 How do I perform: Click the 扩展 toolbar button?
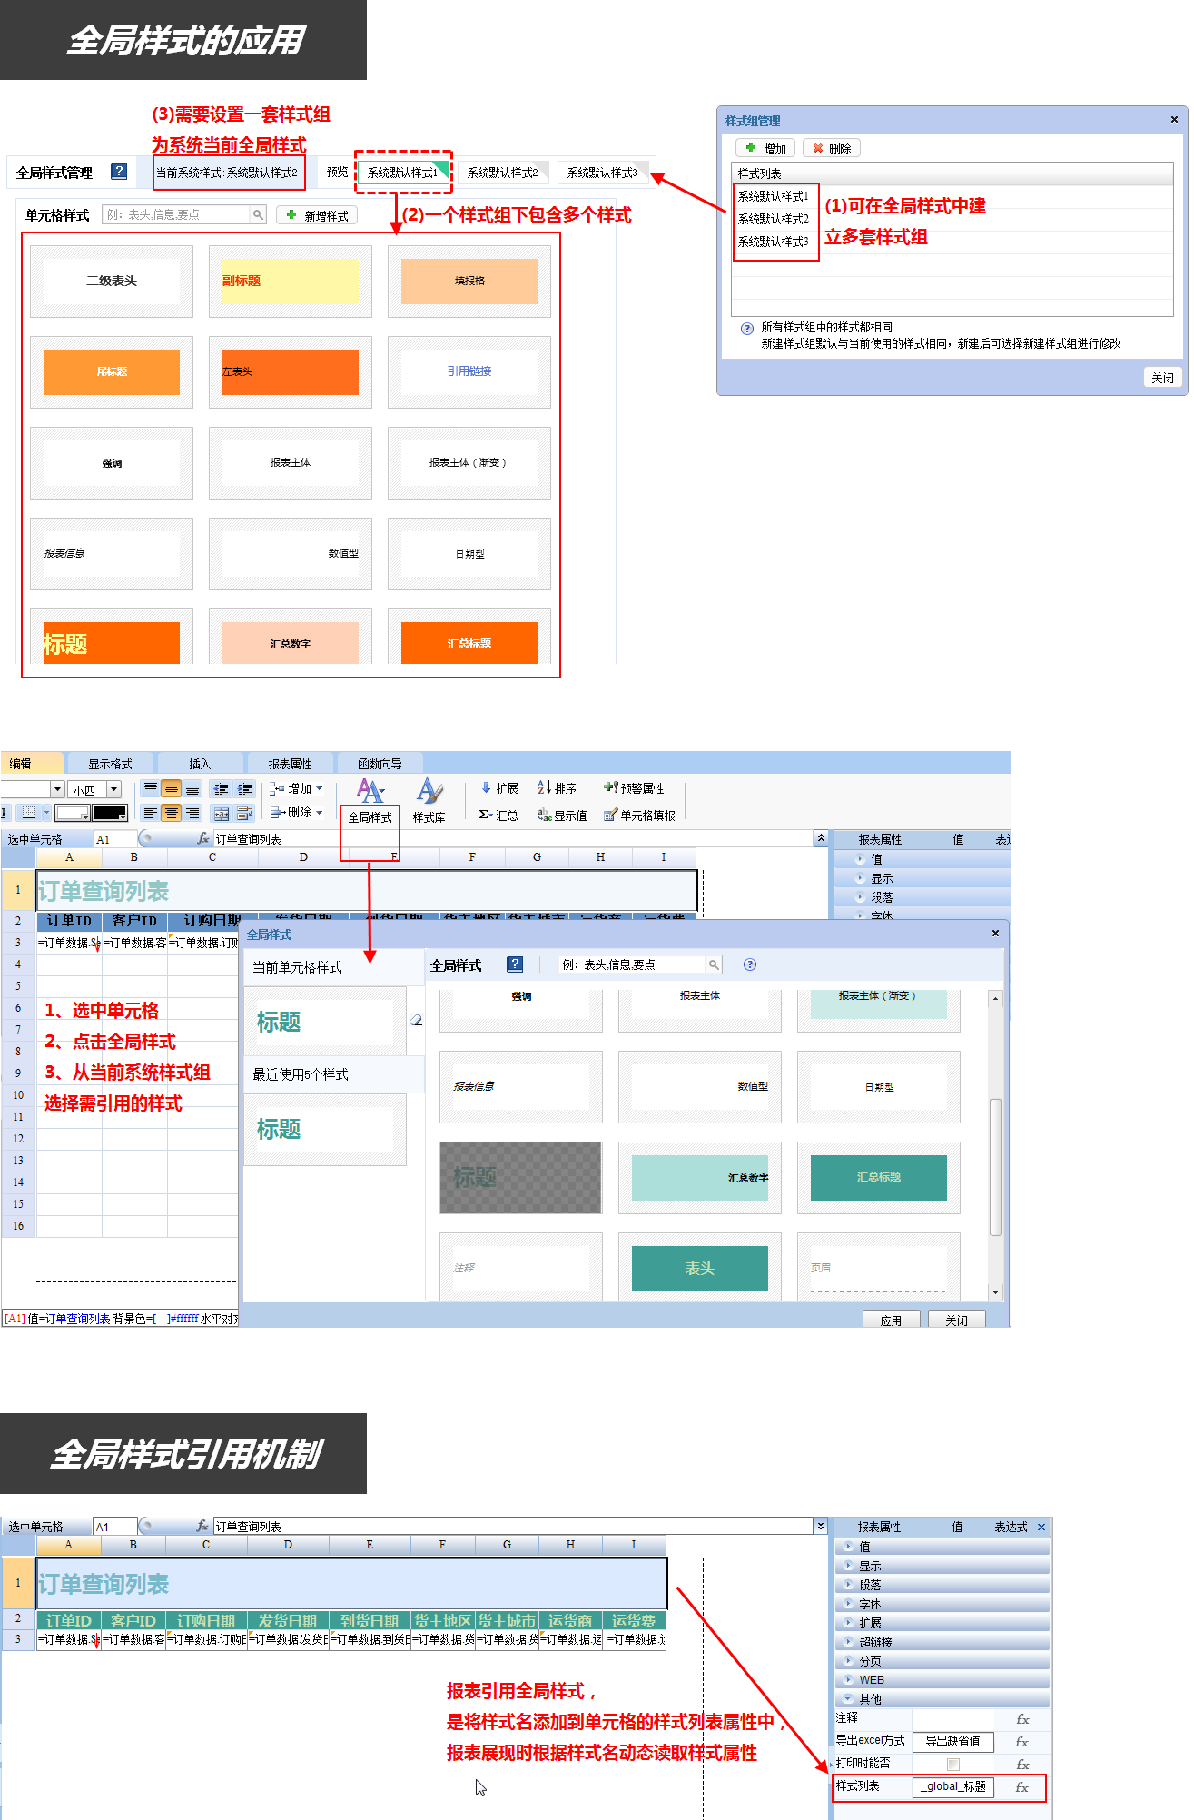tap(499, 788)
